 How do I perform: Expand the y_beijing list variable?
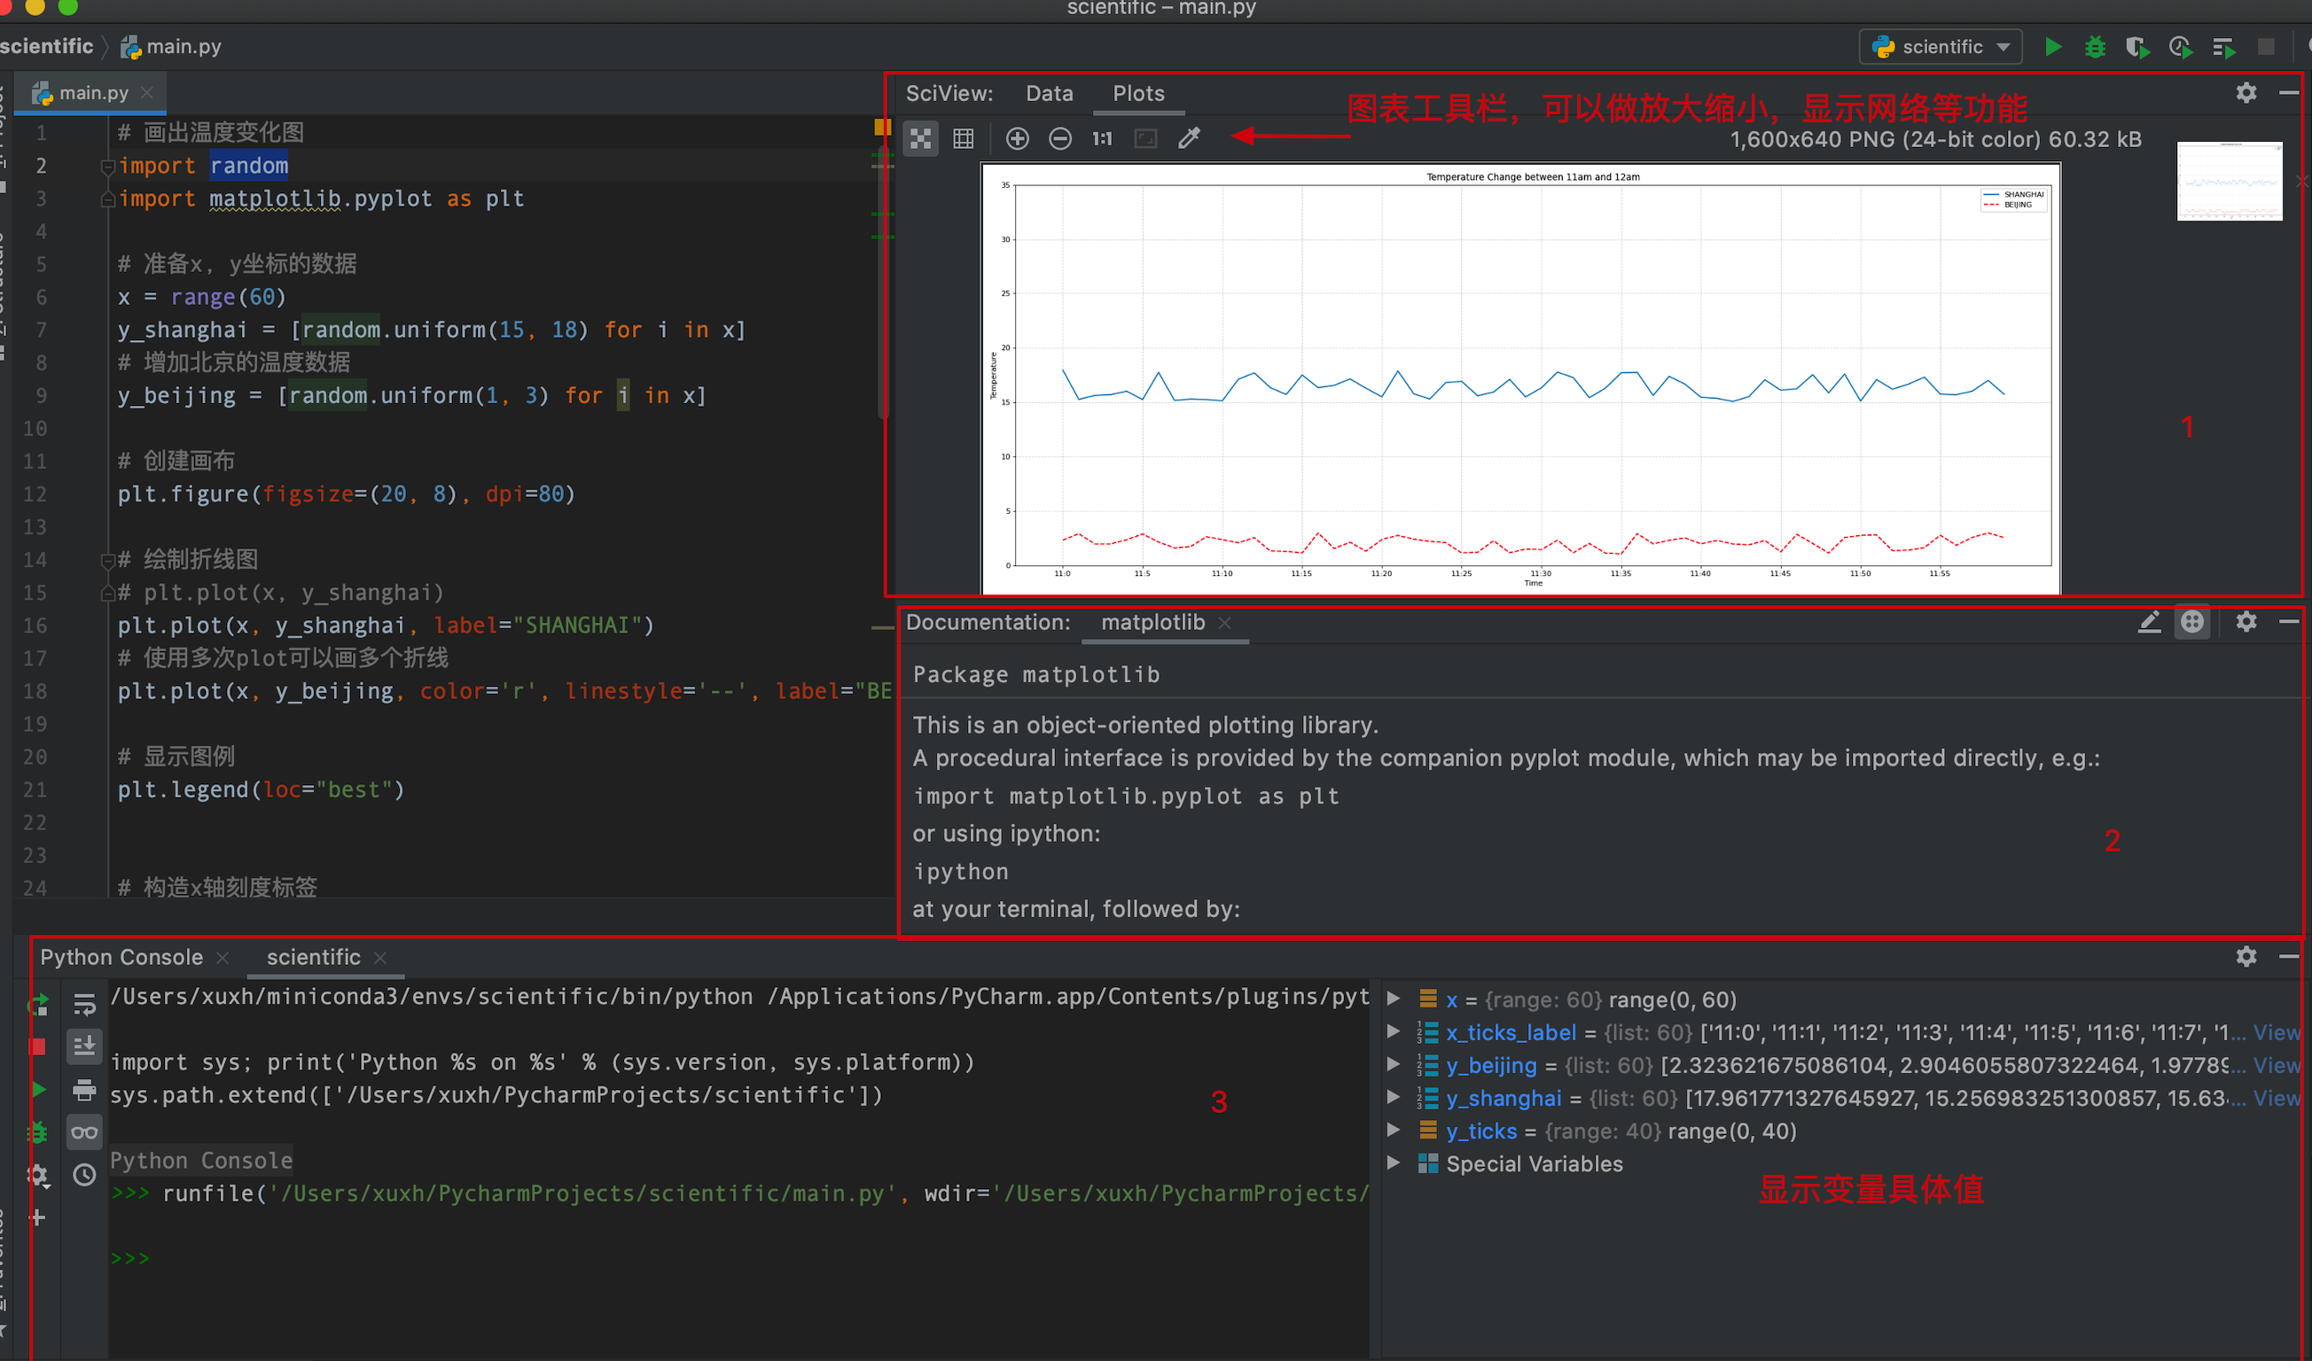(x=1394, y=1066)
